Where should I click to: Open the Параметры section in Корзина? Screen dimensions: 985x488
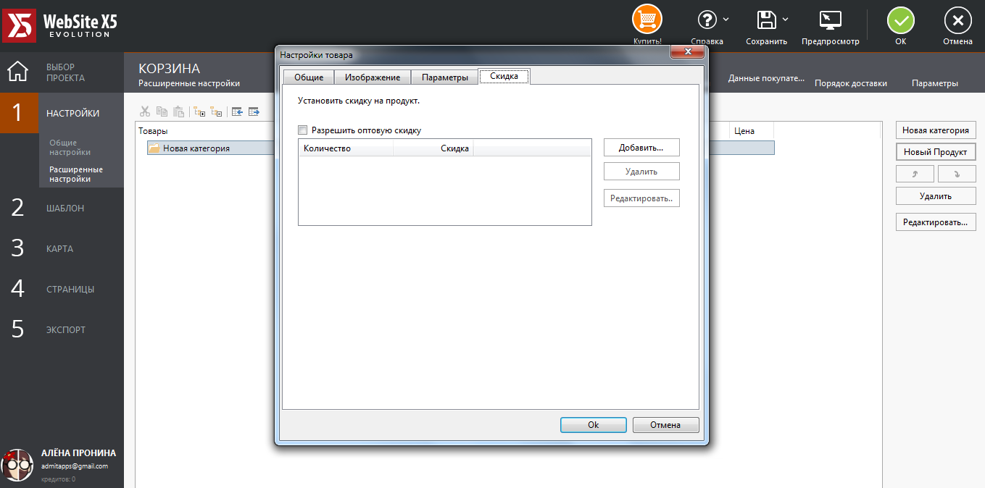pyautogui.click(x=935, y=83)
